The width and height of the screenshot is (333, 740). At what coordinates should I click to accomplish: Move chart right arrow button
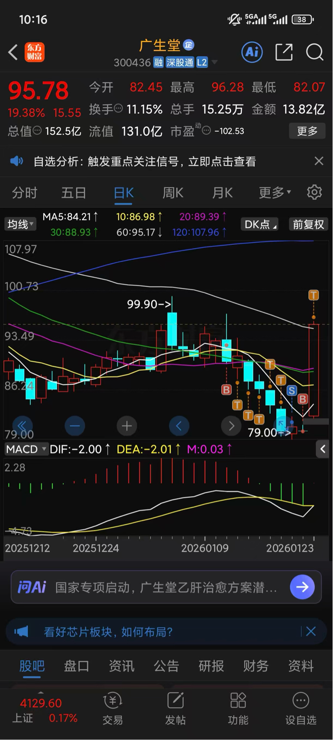231,426
